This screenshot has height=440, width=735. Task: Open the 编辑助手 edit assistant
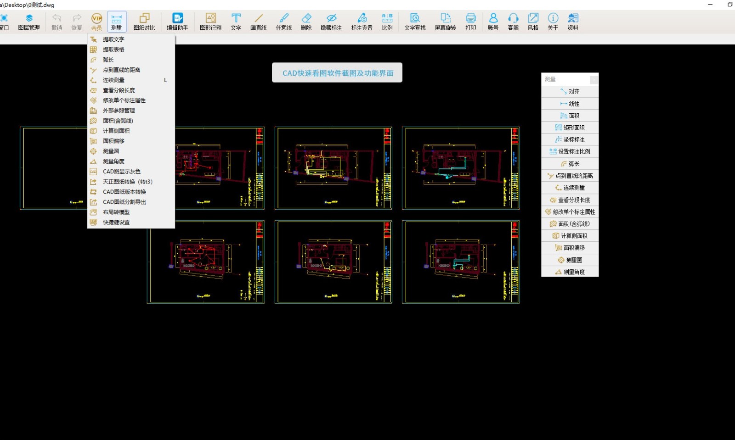[177, 22]
